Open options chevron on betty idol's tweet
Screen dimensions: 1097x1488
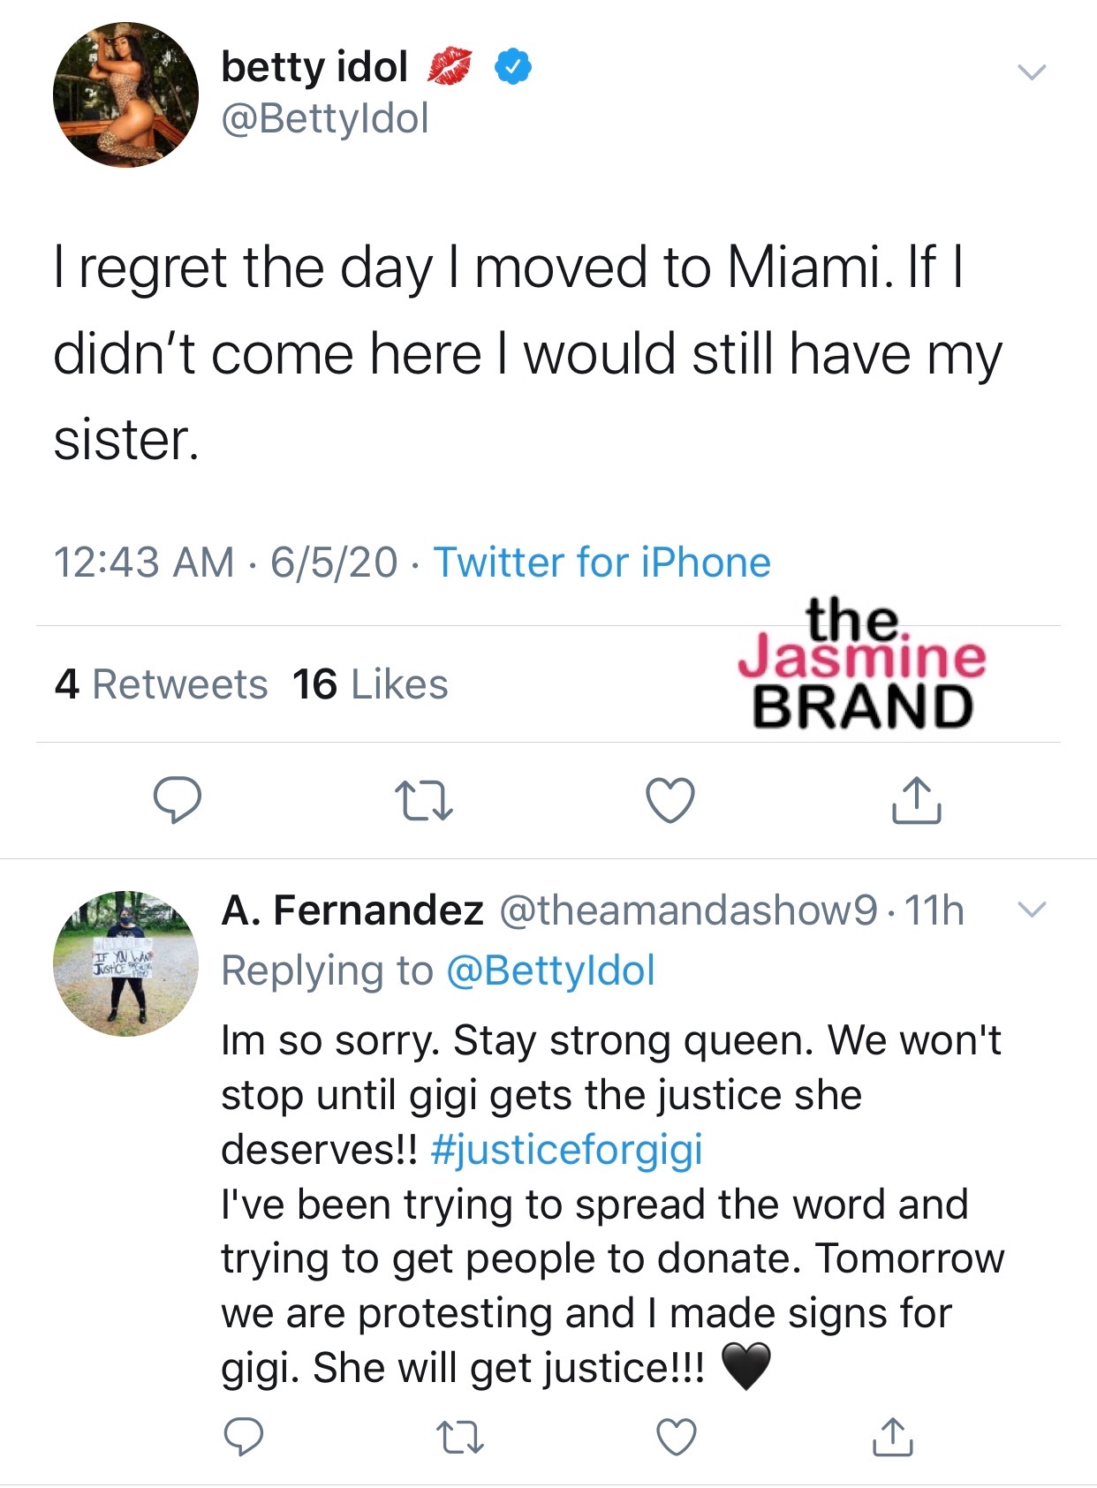click(x=1031, y=72)
